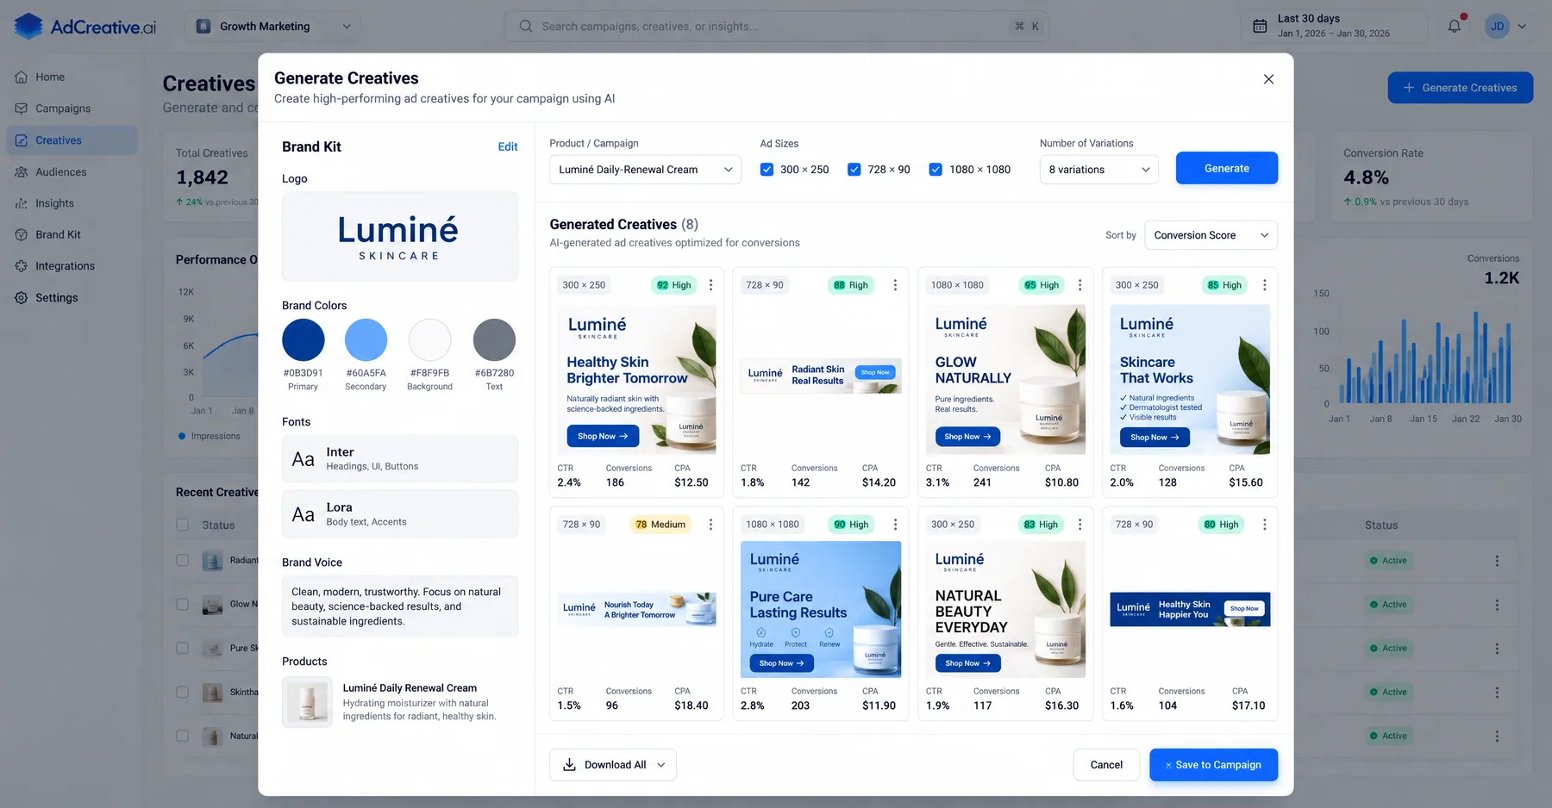The image size is (1552, 808).
Task: Select the primary color swatch #0B3D91
Action: pyautogui.click(x=304, y=339)
